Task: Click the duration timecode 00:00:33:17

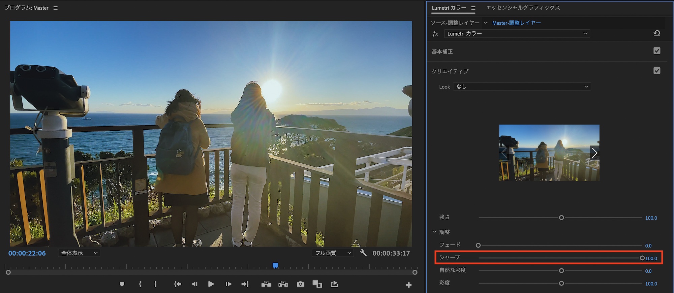Action: [391, 253]
